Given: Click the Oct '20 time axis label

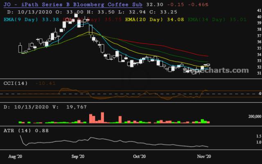Looking at the screenshot, I should click(x=139, y=157).
